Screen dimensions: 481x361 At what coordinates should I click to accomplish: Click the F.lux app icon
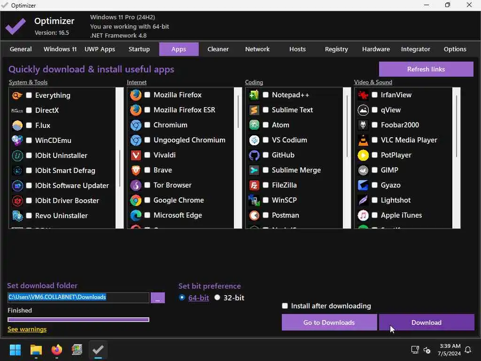pyautogui.click(x=17, y=126)
